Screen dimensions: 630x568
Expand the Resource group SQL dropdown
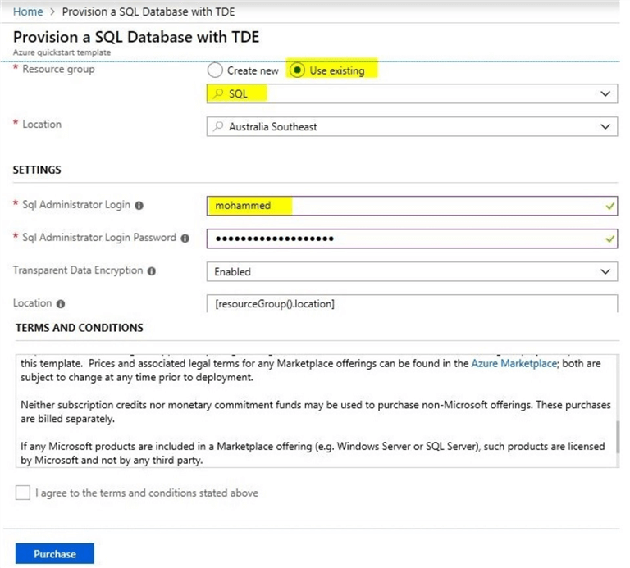(605, 94)
